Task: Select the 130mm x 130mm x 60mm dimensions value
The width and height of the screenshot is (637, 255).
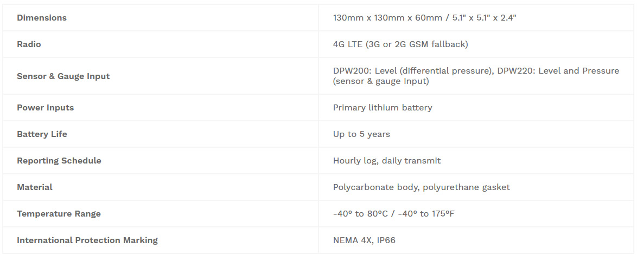Action: click(x=424, y=18)
